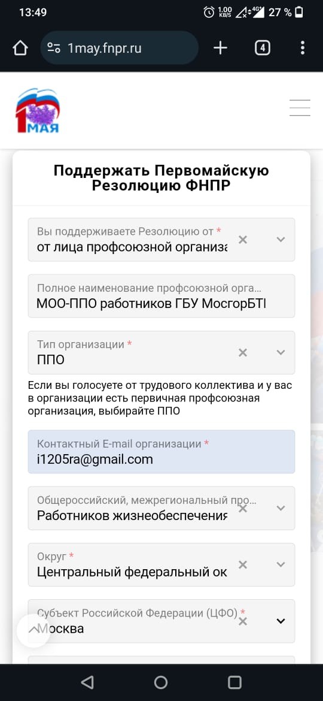
Task: Tap the 1may.fnpr.ru address bar
Action: click(x=120, y=48)
